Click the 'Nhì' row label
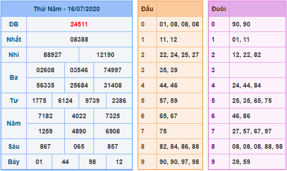The height and width of the screenshot is (171, 287). click(14, 55)
